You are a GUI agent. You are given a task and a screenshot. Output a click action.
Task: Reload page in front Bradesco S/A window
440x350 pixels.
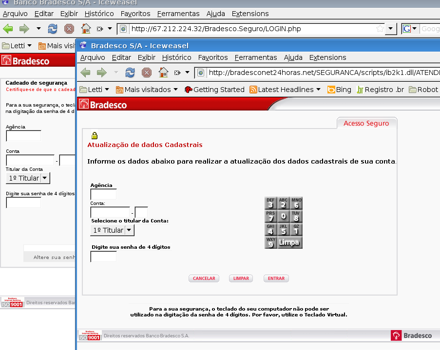pos(130,73)
